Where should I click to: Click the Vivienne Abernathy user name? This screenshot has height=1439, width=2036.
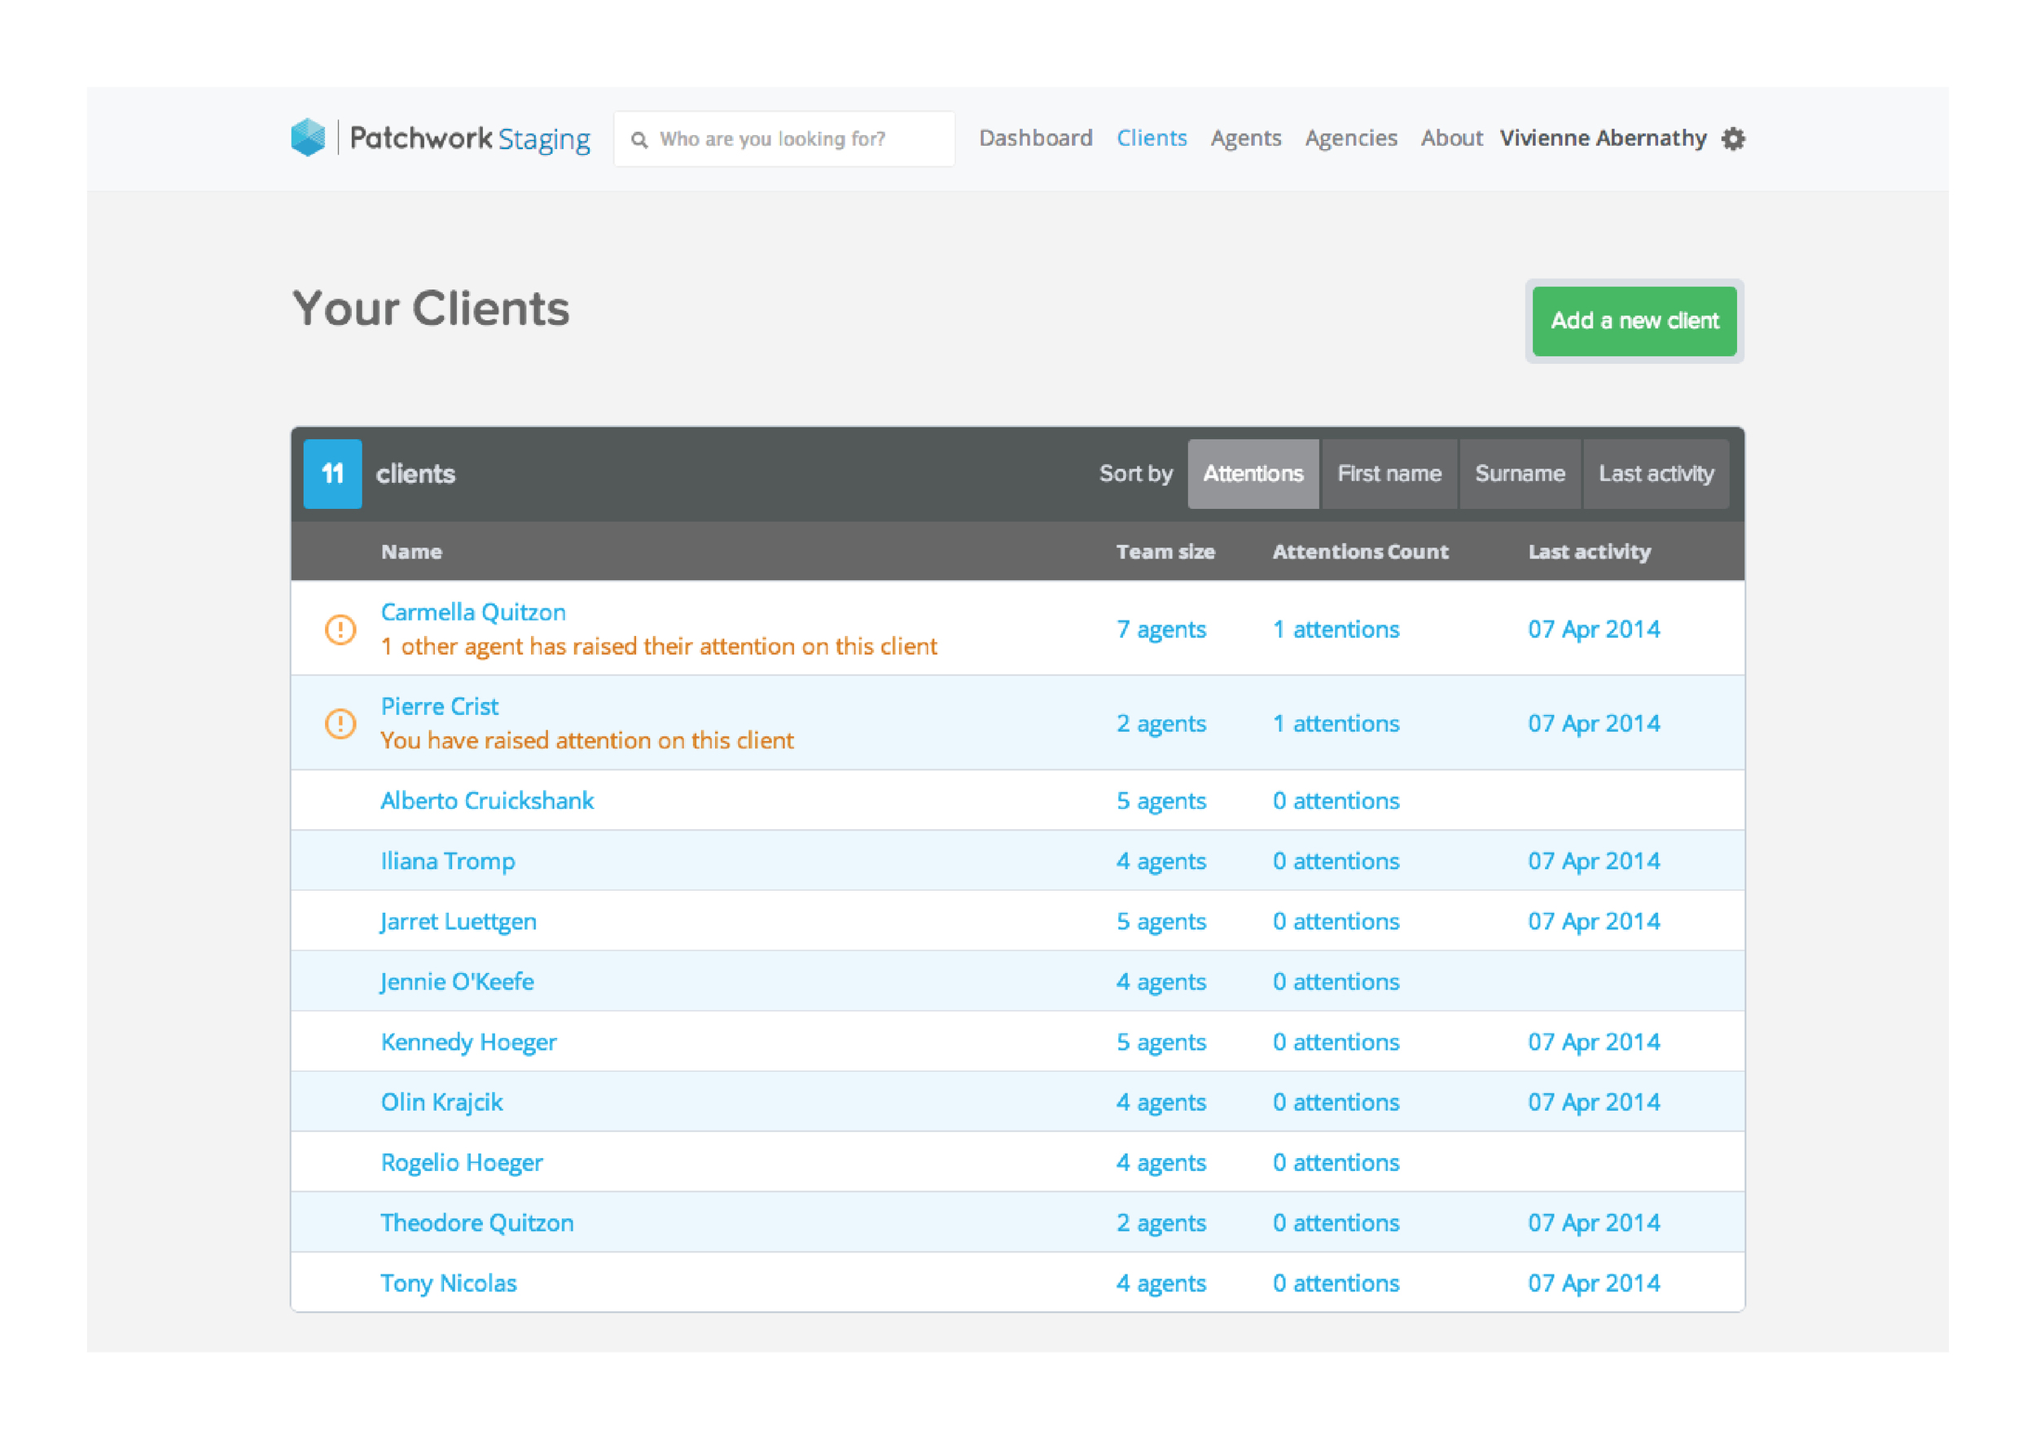[x=1604, y=138]
